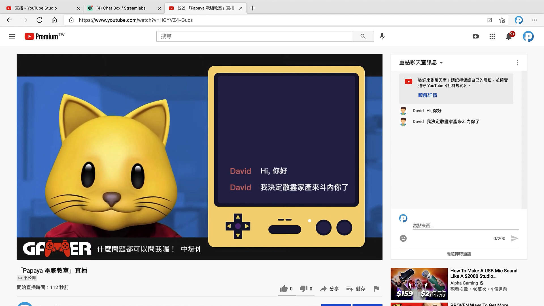Report video with the flag icon
The width and height of the screenshot is (544, 306).
pos(376,288)
